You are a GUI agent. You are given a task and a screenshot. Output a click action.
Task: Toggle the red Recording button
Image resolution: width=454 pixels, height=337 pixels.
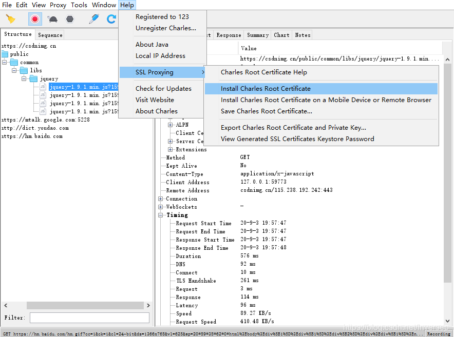(35, 19)
